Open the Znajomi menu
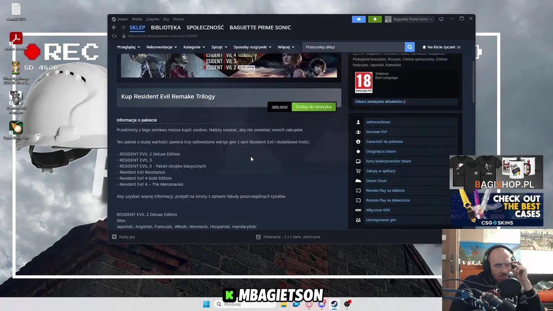The height and width of the screenshot is (311, 553). click(153, 19)
